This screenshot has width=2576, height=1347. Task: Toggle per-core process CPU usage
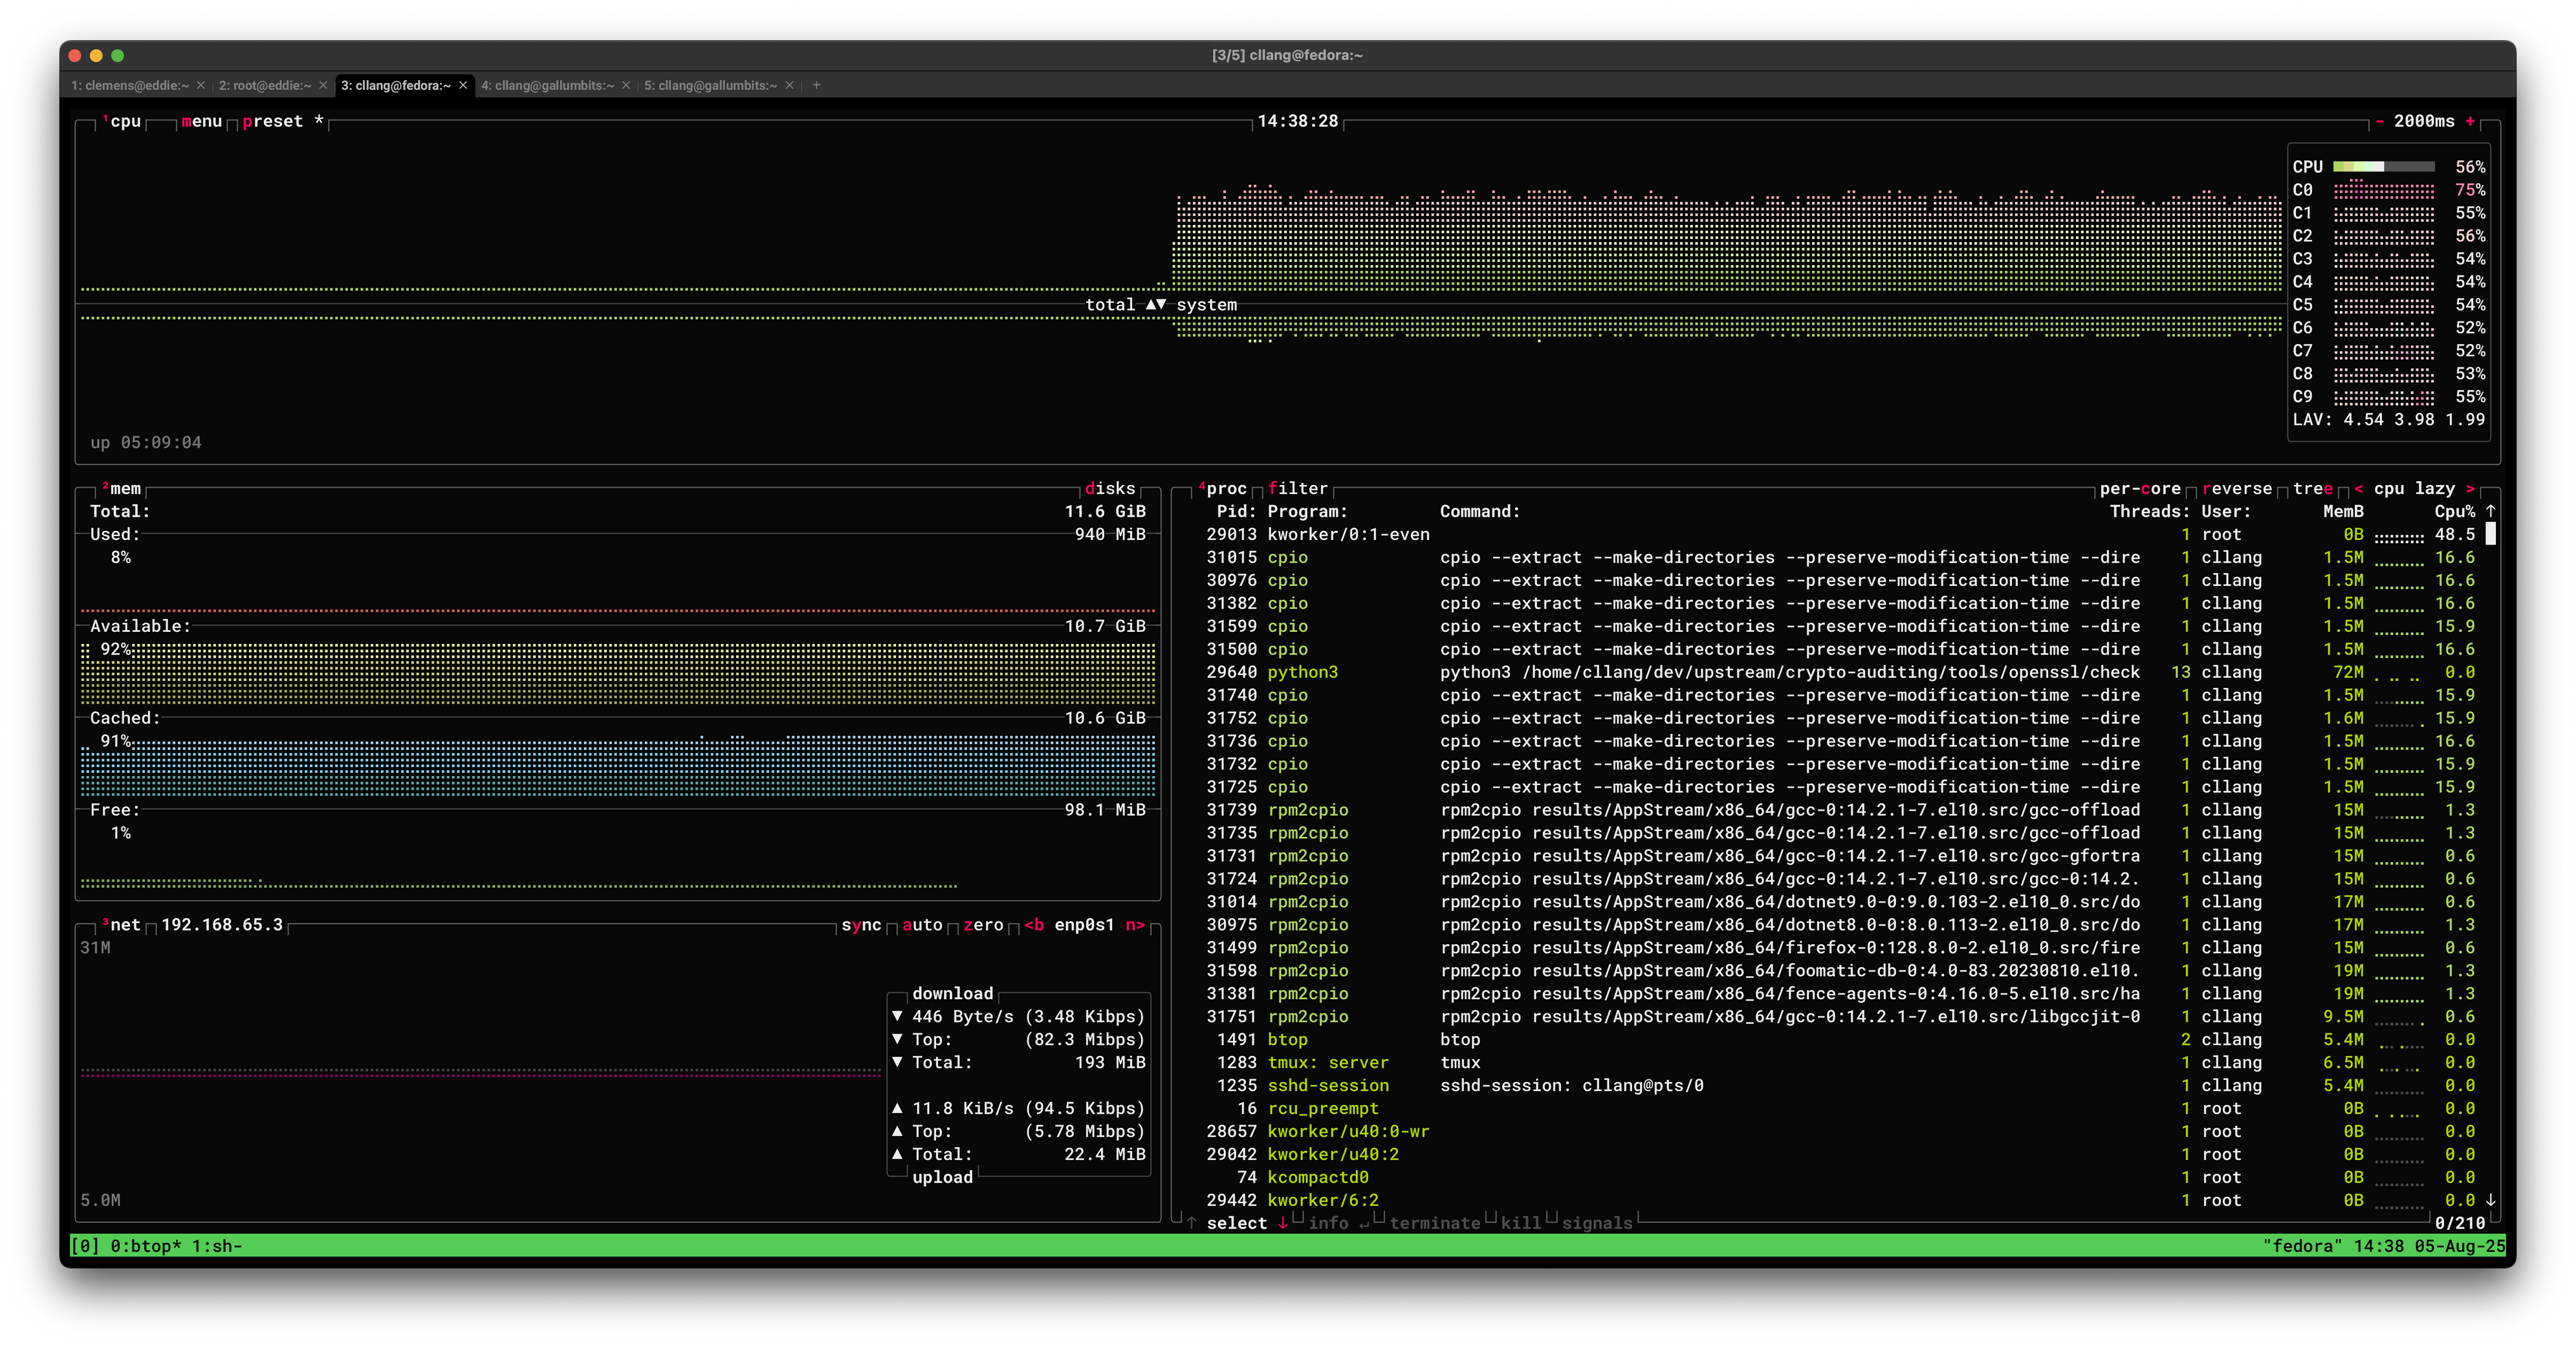2140,489
